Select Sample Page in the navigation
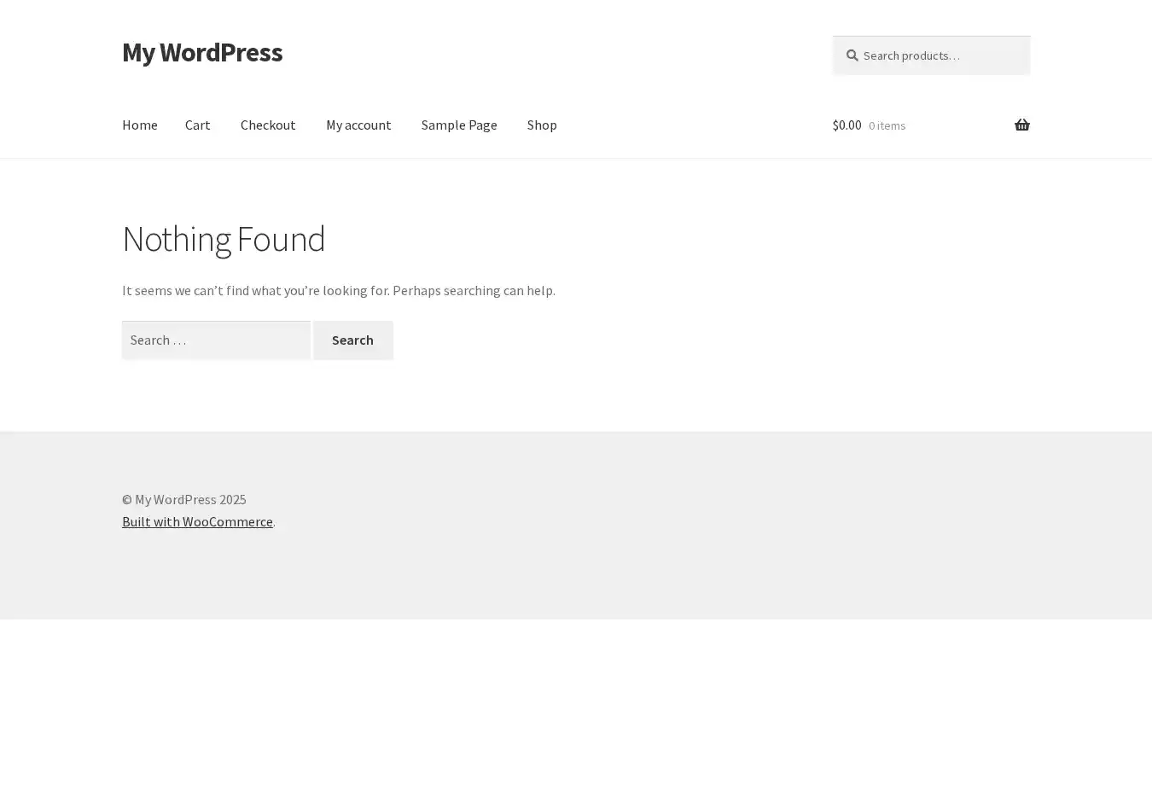 point(458,125)
